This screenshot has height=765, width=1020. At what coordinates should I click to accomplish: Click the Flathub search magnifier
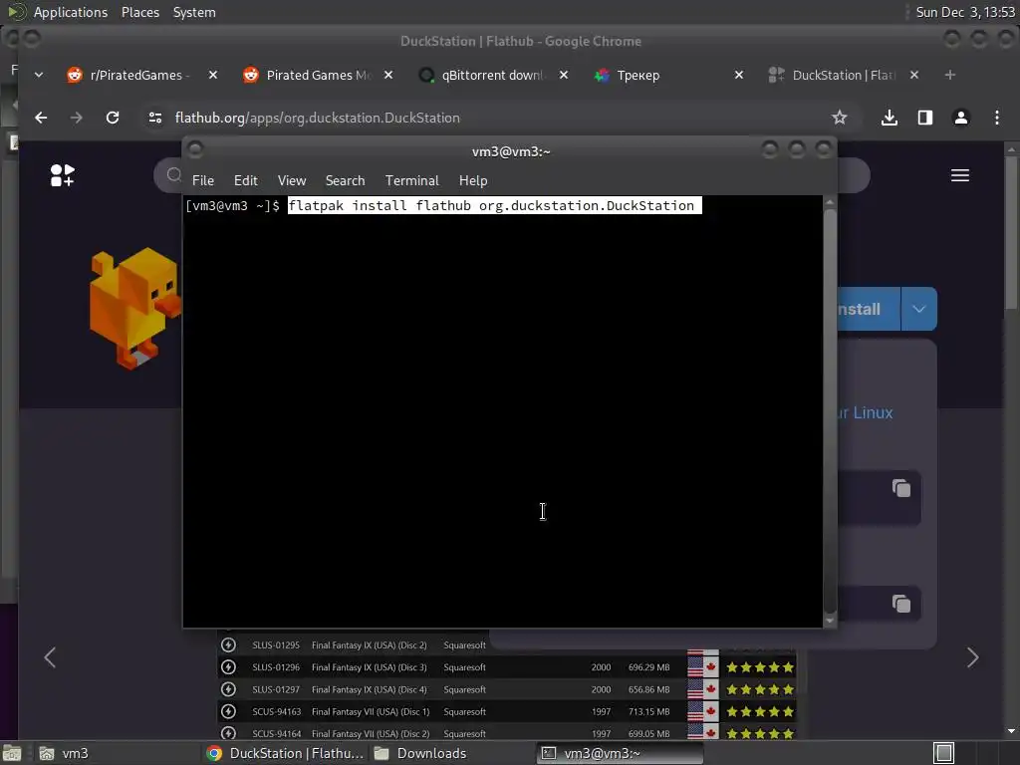[173, 175]
